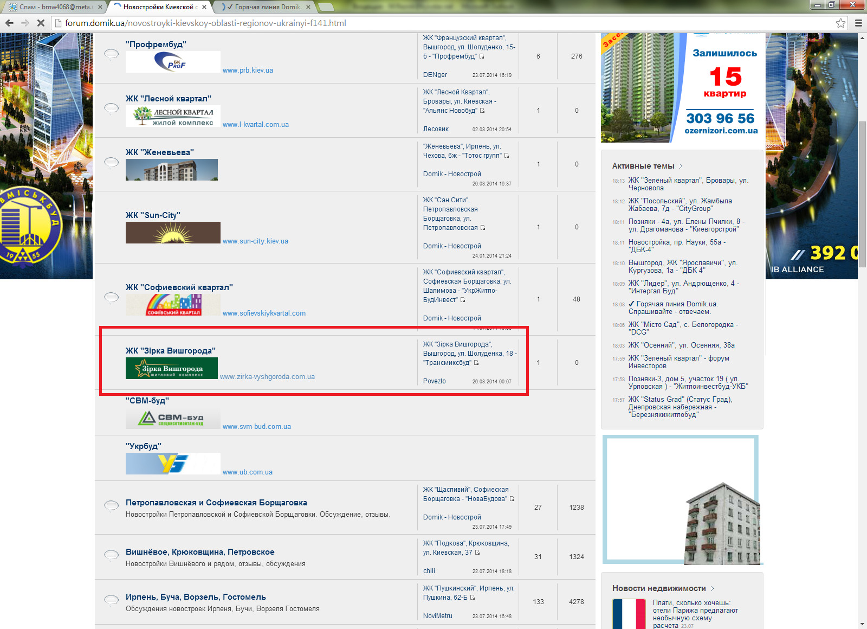Open last post icon for ЖК Лесной Квартал topic
This screenshot has height=629, width=867.
pos(482,111)
